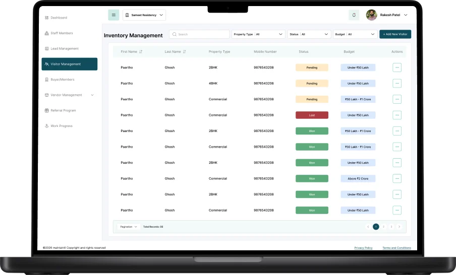Image resolution: width=456 pixels, height=275 pixels.
Task: Sort by First Name column icon
Action: click(141, 52)
